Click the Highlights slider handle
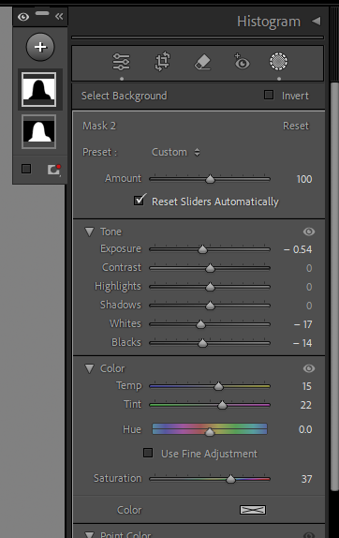The image size is (339, 538). pos(210,287)
